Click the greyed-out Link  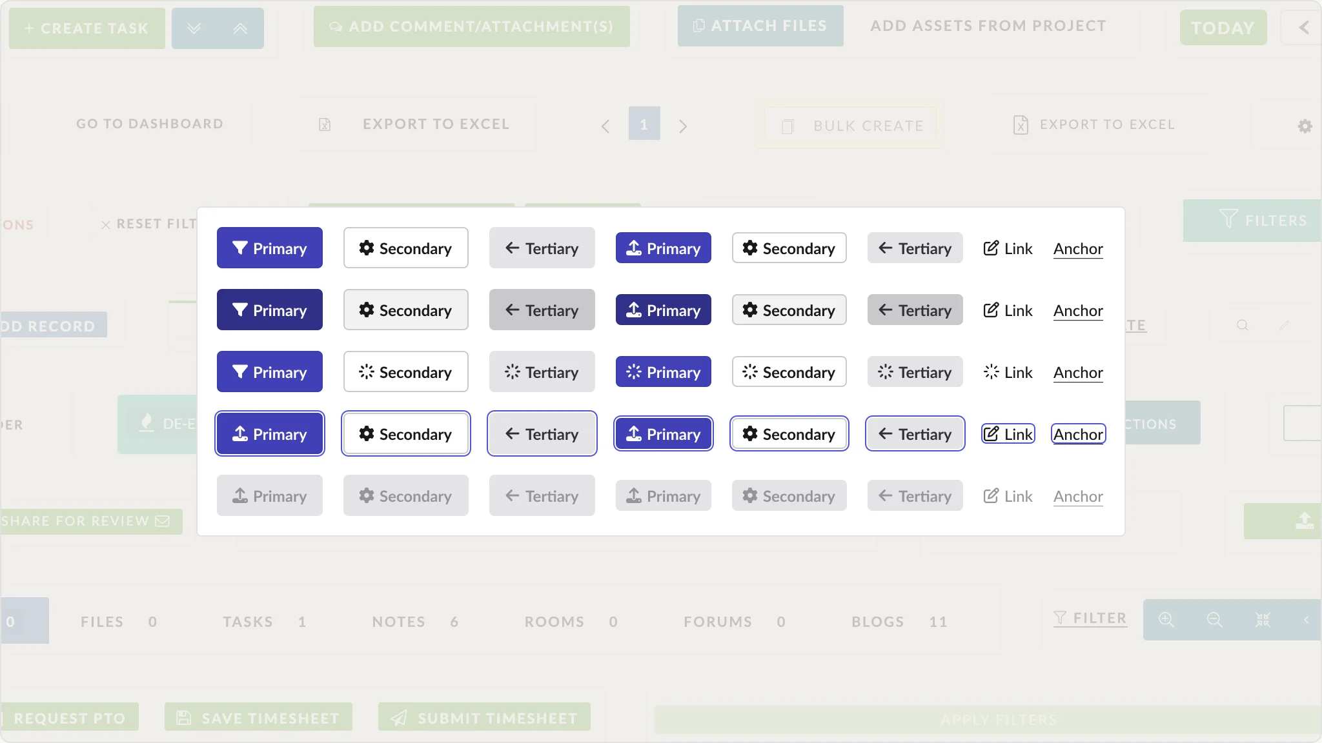tap(1008, 496)
